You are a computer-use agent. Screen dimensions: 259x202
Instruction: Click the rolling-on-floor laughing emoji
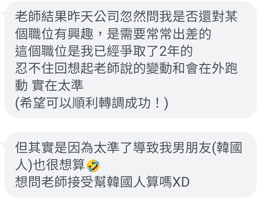coord(93,166)
